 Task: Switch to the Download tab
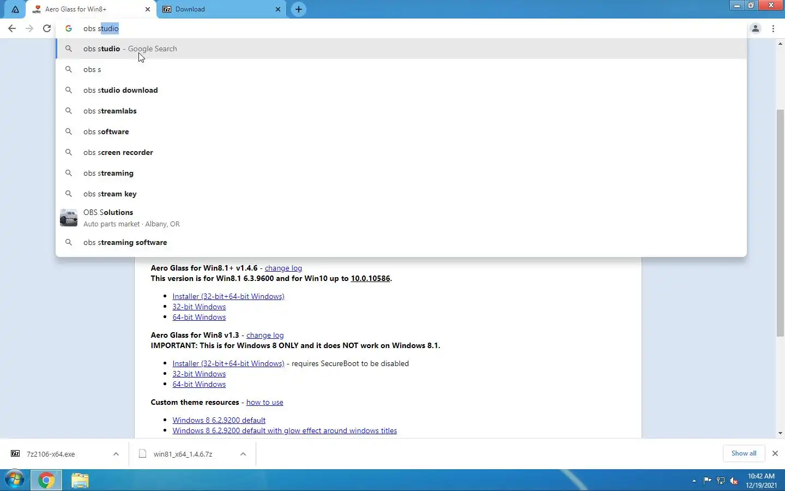(222, 9)
